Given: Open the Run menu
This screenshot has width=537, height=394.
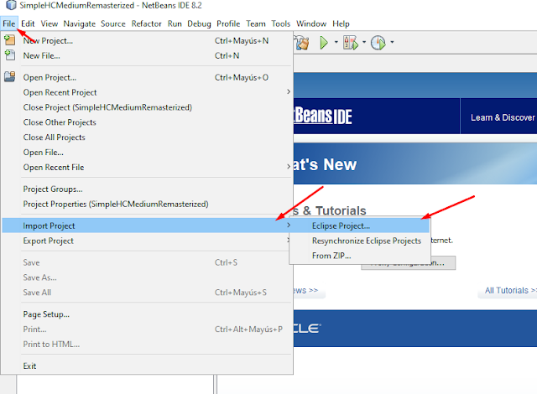Looking at the screenshot, I should click(175, 23).
